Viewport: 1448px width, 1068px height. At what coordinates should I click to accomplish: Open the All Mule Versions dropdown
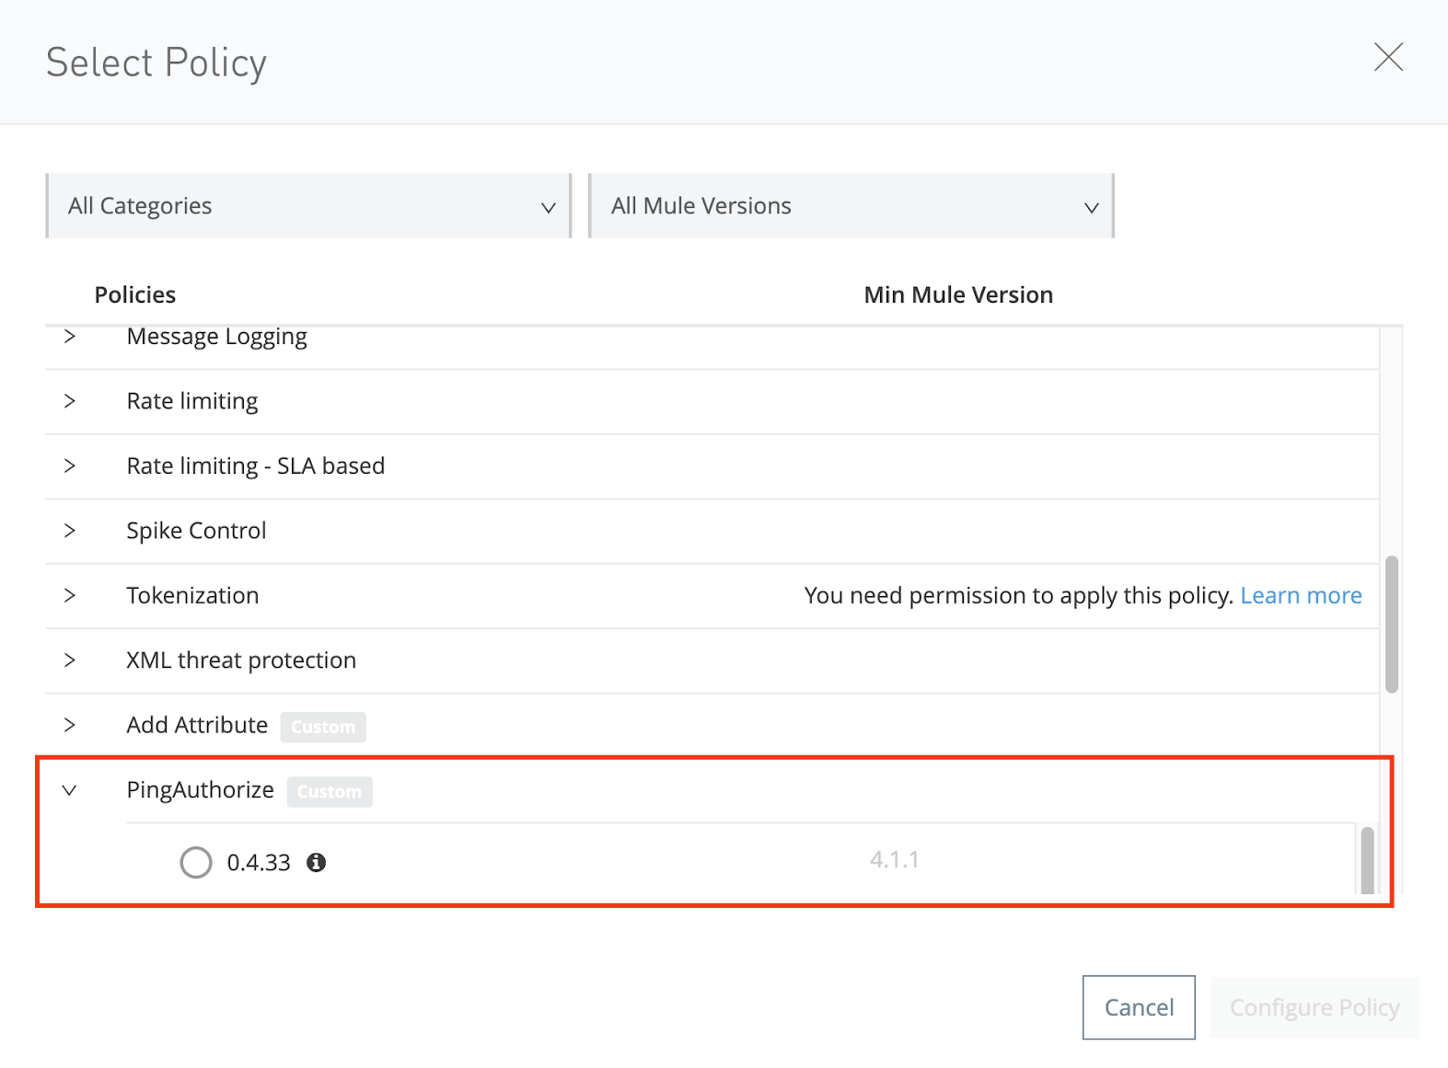[851, 206]
